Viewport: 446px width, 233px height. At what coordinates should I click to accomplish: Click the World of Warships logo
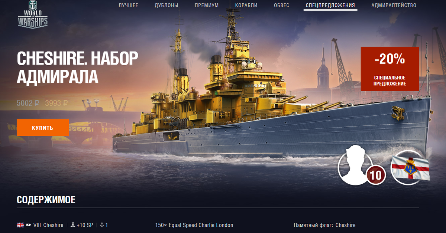(x=33, y=15)
